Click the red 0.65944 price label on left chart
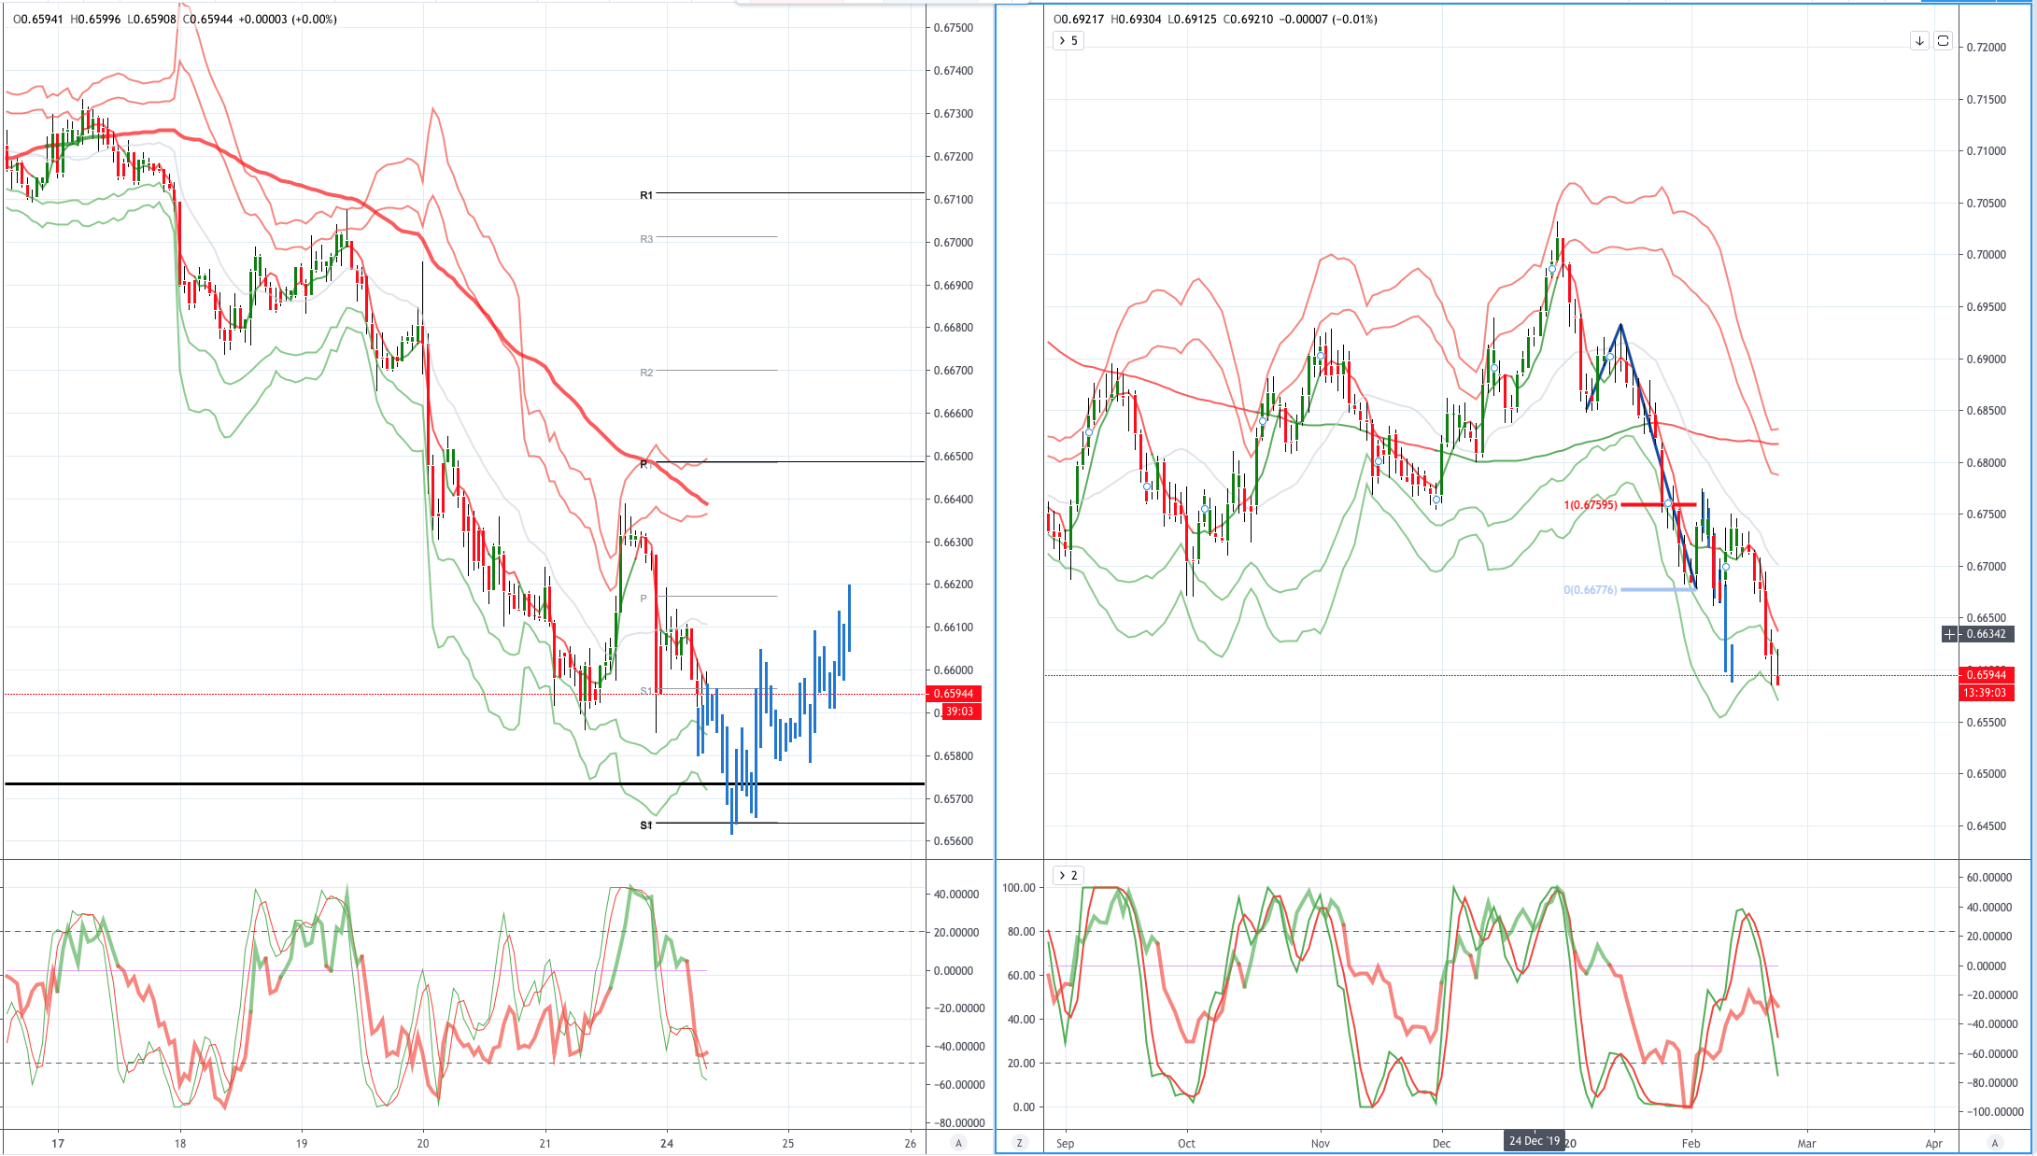2037x1156 pixels. pos(954,694)
